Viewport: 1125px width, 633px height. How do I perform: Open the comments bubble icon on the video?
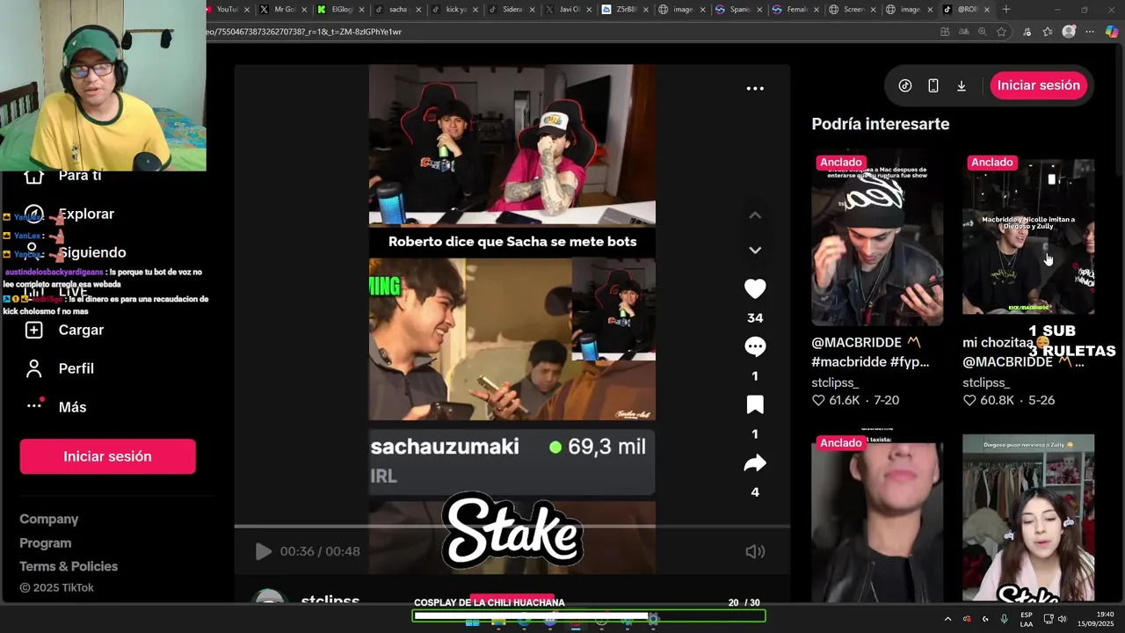coord(755,346)
